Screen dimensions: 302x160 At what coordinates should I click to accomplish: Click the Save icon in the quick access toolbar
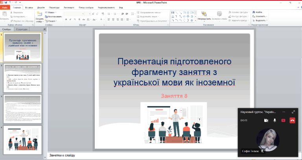6,2
